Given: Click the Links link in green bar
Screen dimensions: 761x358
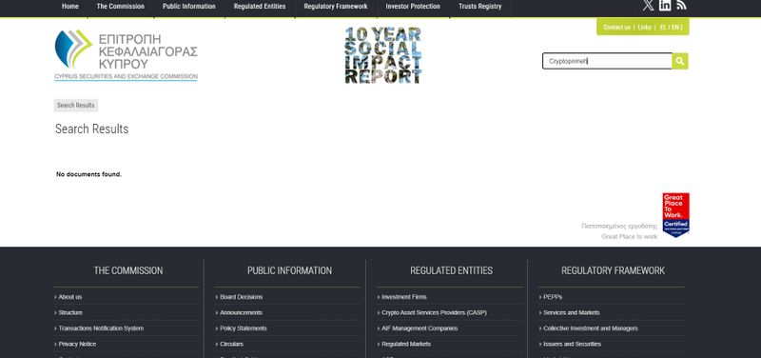Looking at the screenshot, I should [x=645, y=28].
